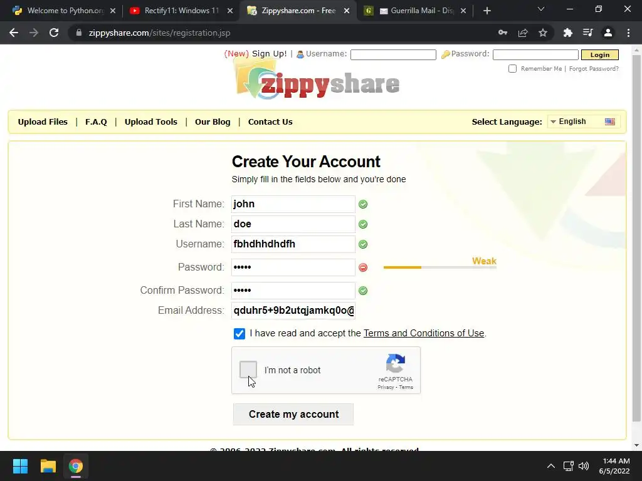This screenshot has height=481, width=642.
Task: Open the Our Blog menu item
Action: 213,122
